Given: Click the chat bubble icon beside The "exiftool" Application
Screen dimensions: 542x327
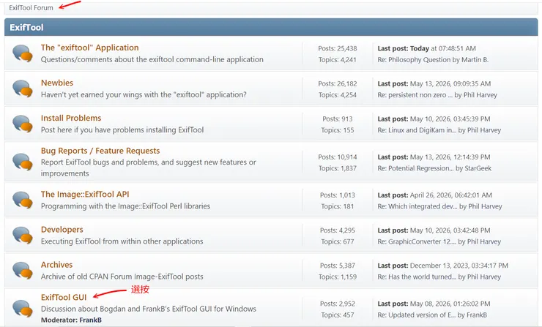Looking at the screenshot, I should tap(23, 54).
